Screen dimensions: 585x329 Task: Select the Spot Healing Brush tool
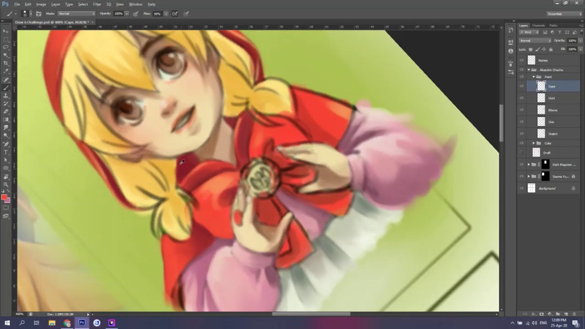tap(6, 80)
